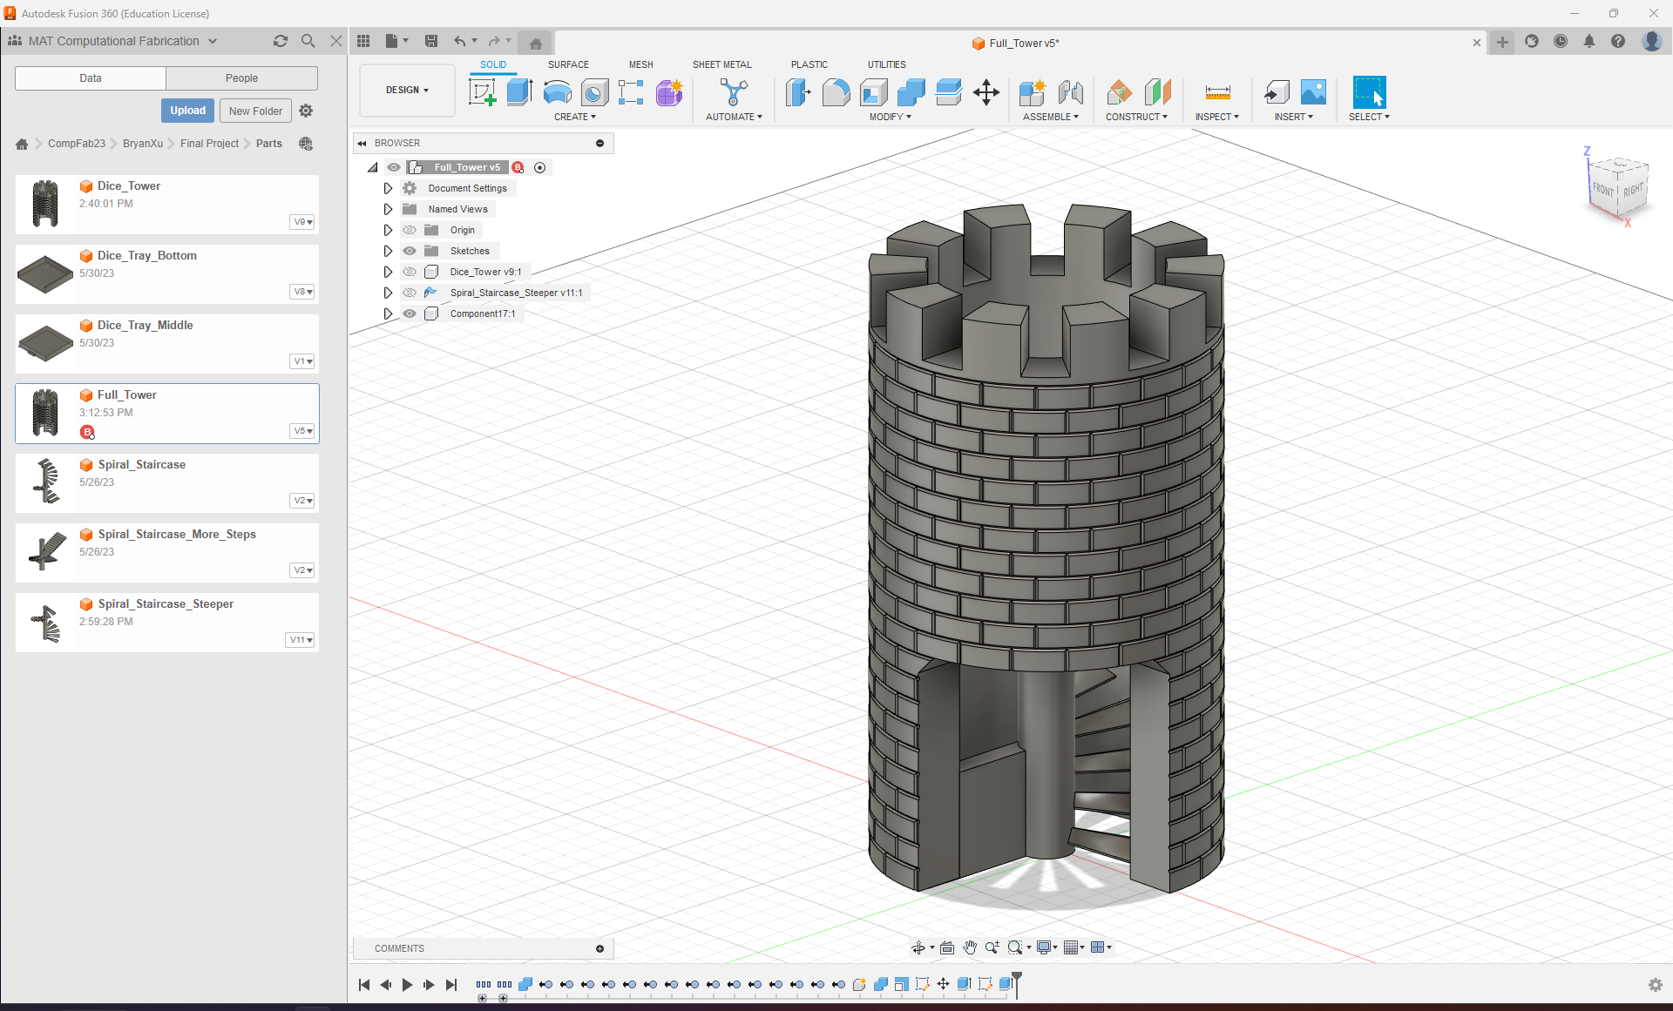Open the Full_Tower version dropdown V5
Screen dimensions: 1673x1011
(x=301, y=430)
